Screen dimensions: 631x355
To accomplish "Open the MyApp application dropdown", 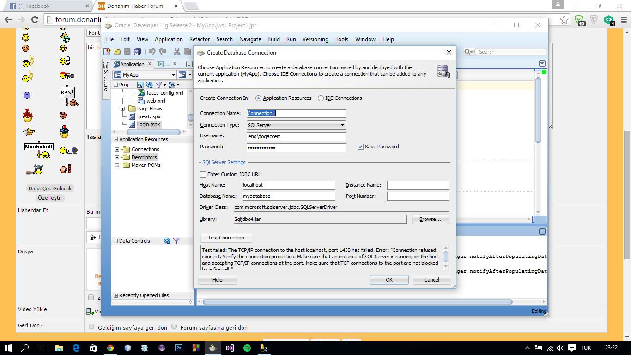I will pos(145,75).
